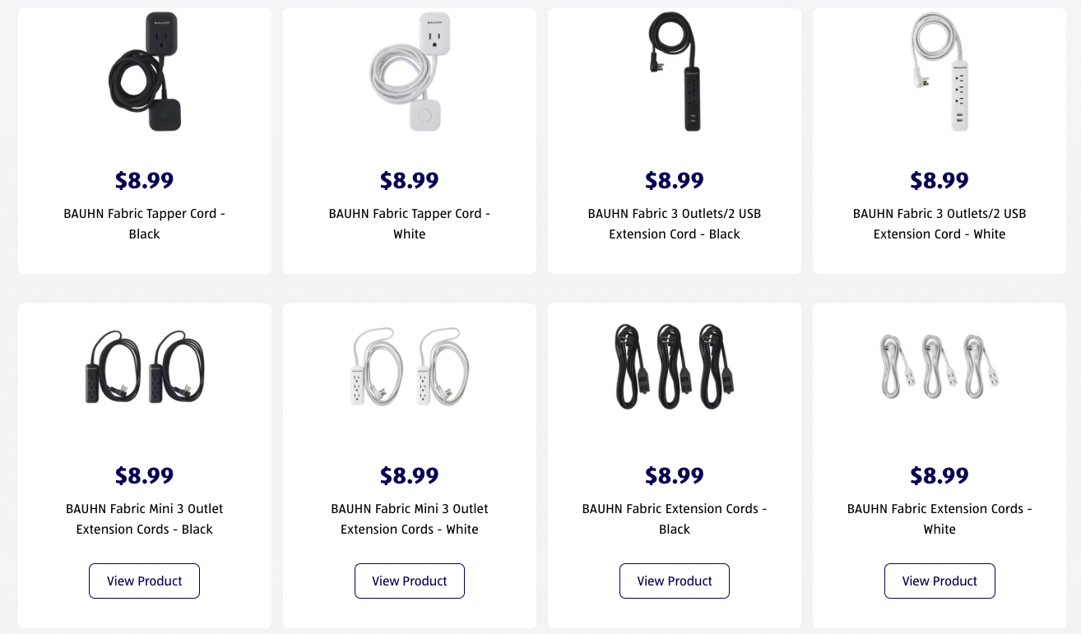
Task: View Product for Extension Cords White
Action: tap(939, 581)
